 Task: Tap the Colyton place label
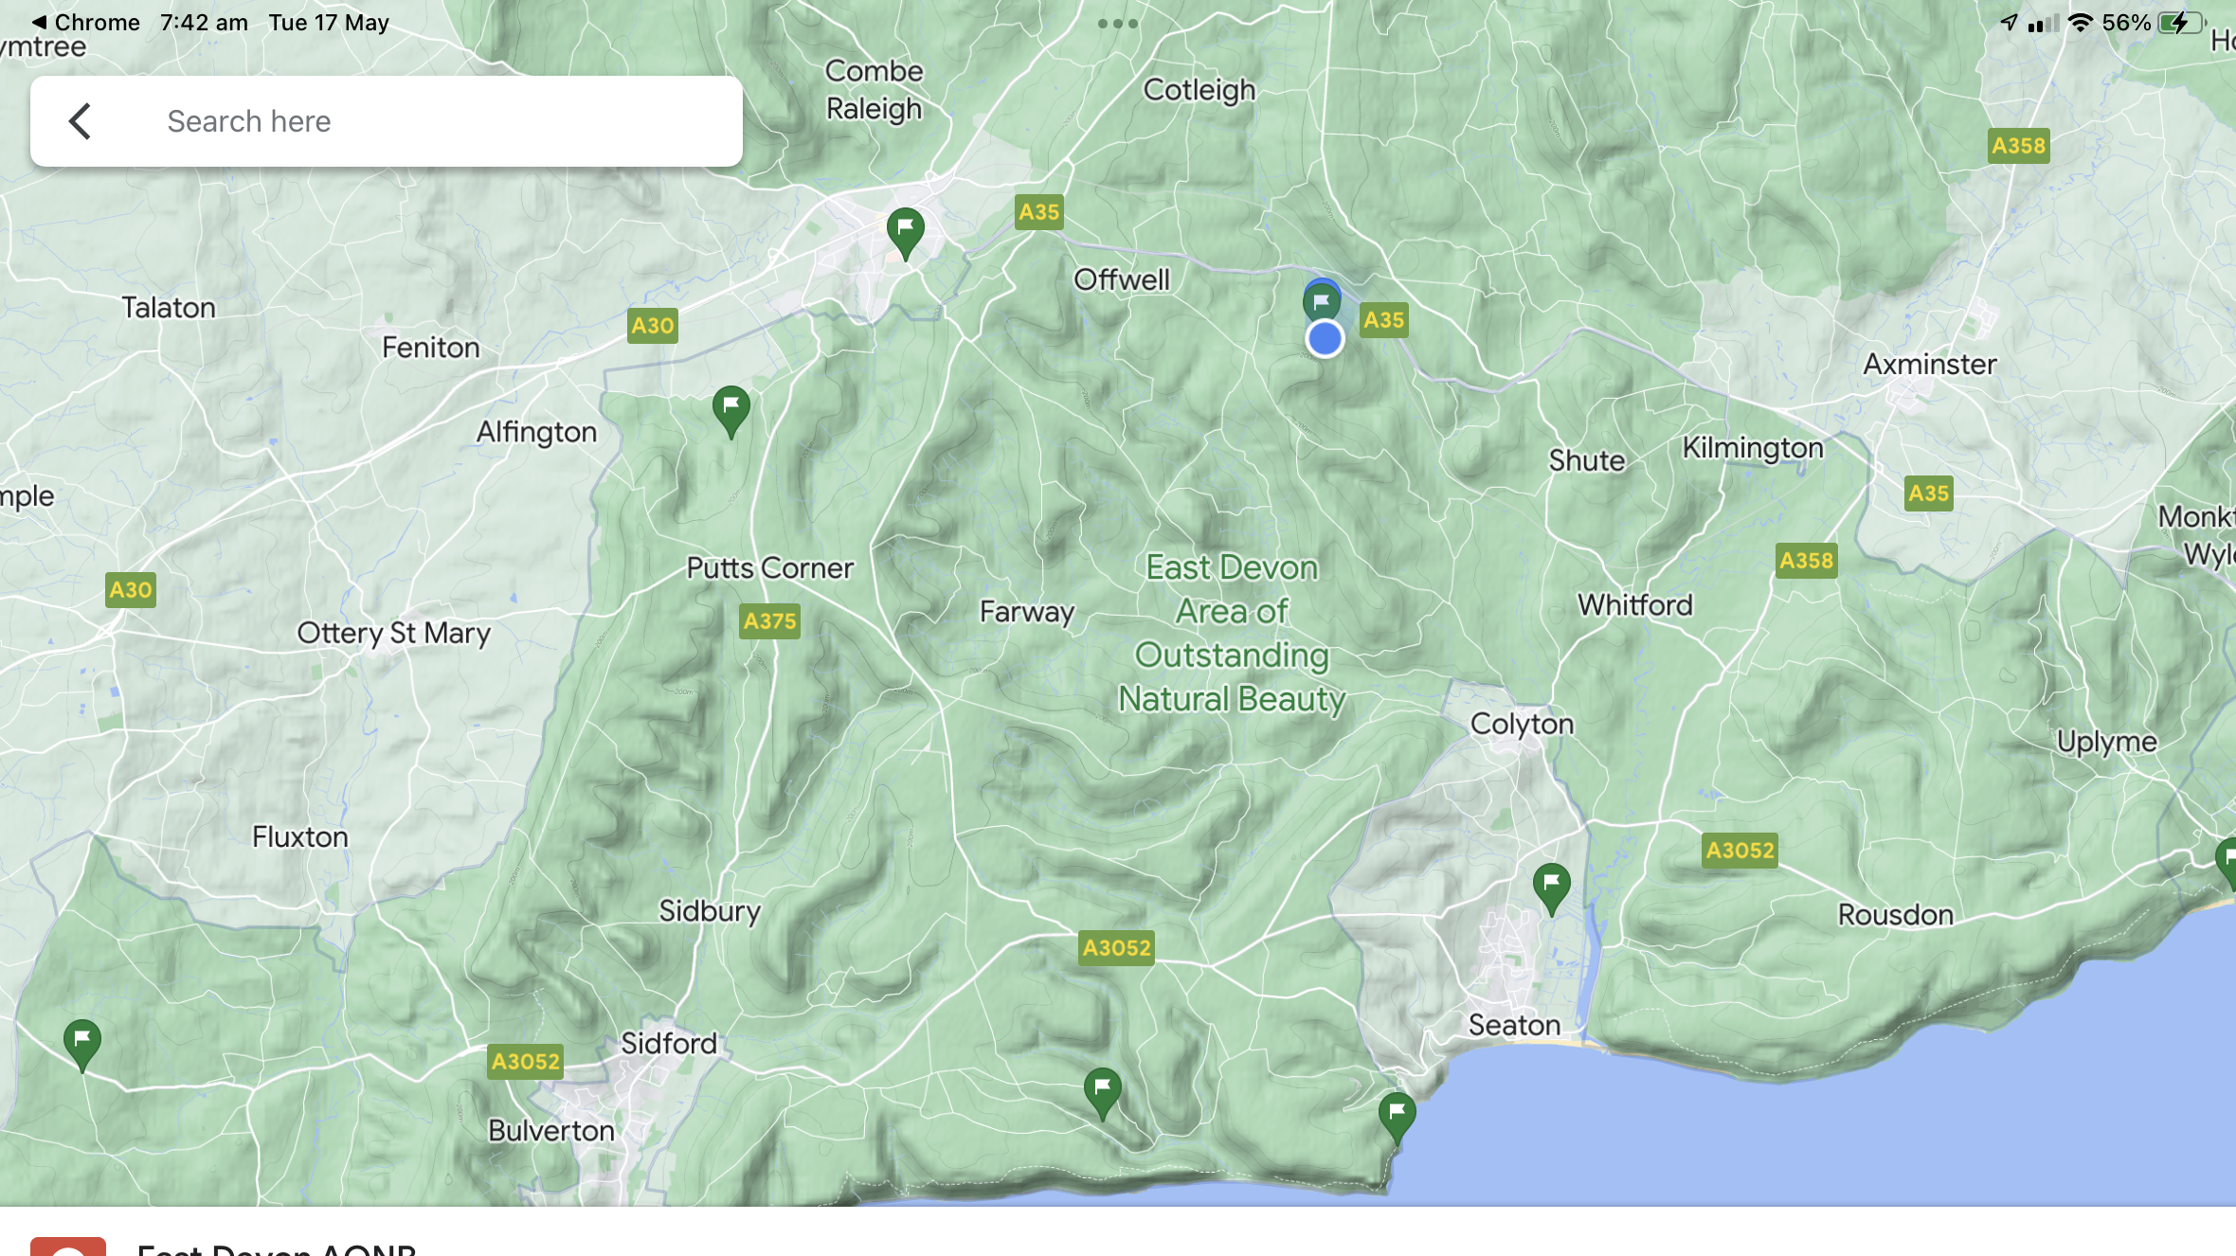coord(1521,724)
